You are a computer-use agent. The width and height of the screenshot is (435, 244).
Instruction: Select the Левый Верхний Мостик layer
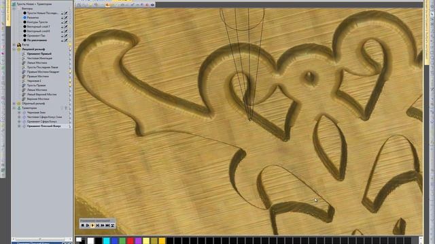(x=41, y=94)
